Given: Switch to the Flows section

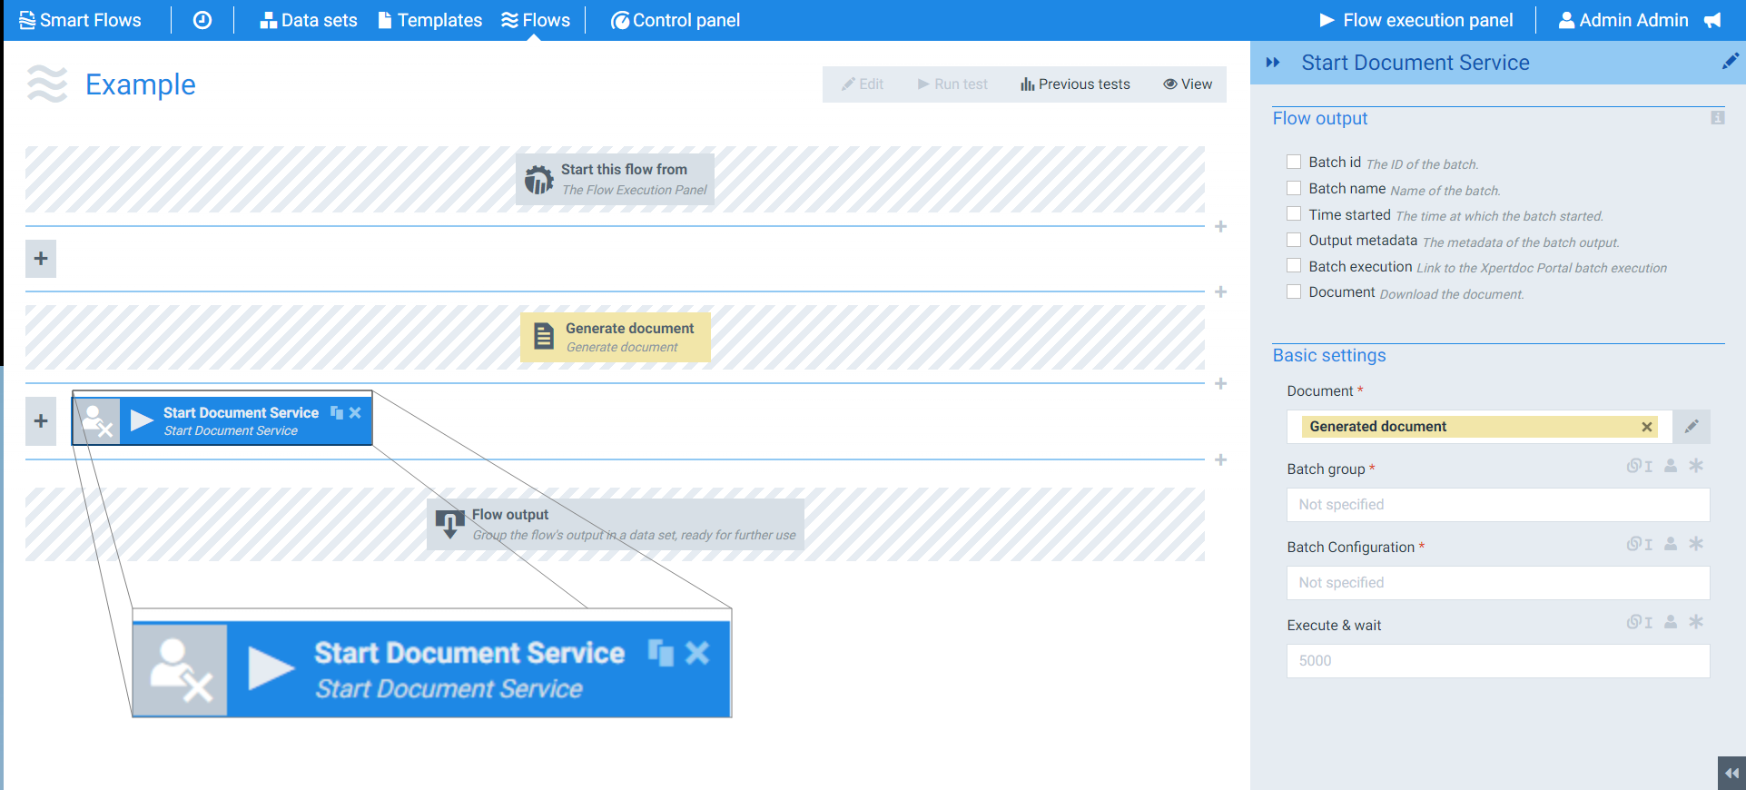Looking at the screenshot, I should pos(536,20).
